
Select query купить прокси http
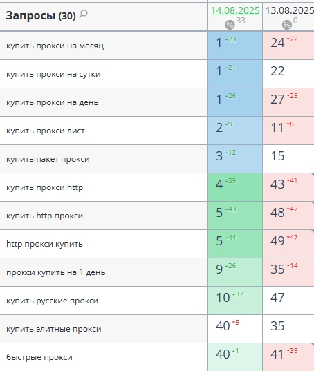[x=44, y=187]
